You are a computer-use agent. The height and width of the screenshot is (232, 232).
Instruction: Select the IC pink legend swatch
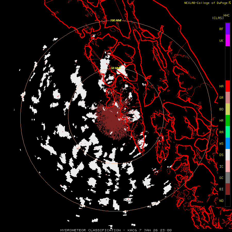coord(228,166)
